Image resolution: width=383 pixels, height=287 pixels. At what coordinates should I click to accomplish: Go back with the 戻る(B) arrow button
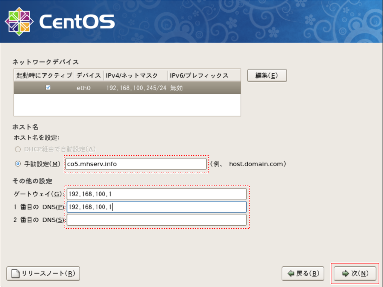coord(303,274)
